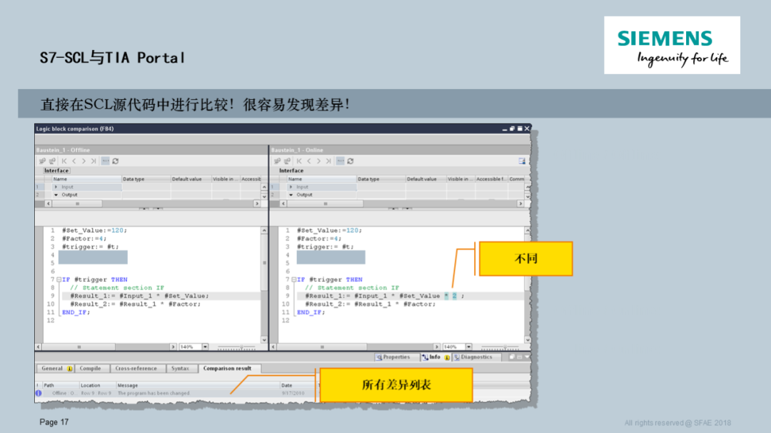The image size is (771, 433).
Task: Click the Path column header in results
Action: click(61, 385)
